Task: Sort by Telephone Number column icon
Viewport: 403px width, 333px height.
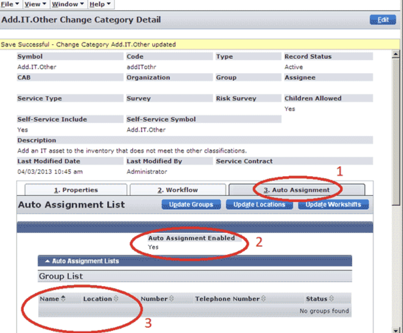Action: coord(264,299)
